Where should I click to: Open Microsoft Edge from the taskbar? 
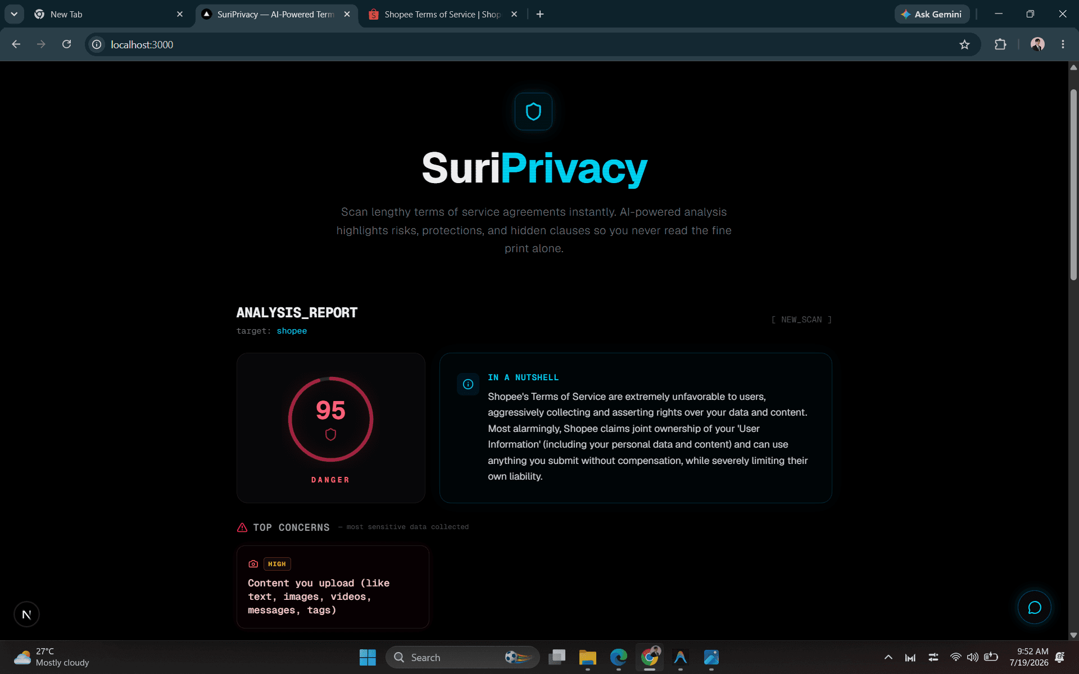pos(618,657)
